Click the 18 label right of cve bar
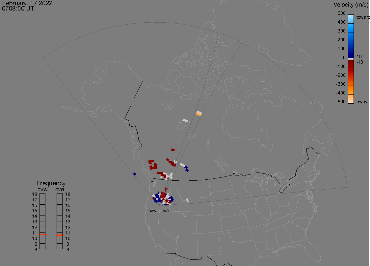This screenshot has width=370, height=266. tap(68, 194)
